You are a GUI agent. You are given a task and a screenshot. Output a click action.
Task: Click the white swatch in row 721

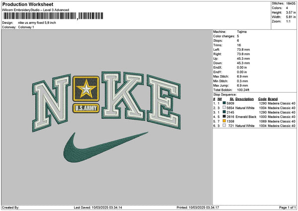pos(224,125)
